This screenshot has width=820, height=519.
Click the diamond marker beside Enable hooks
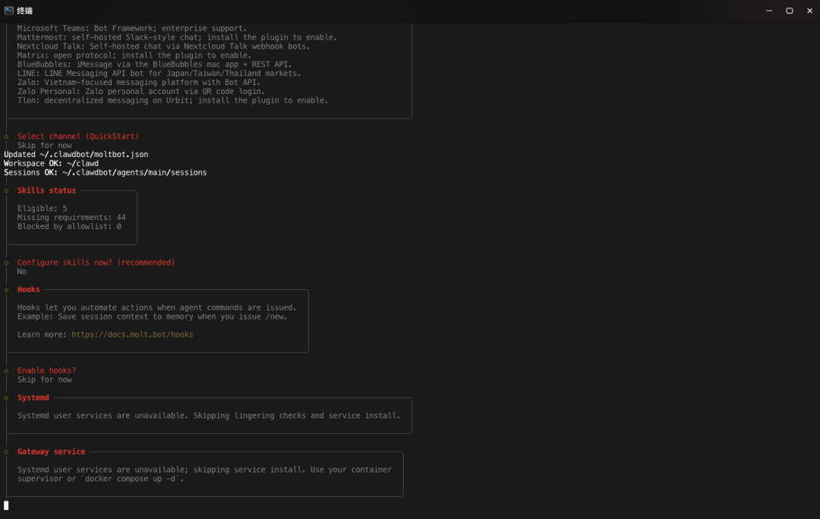point(7,371)
